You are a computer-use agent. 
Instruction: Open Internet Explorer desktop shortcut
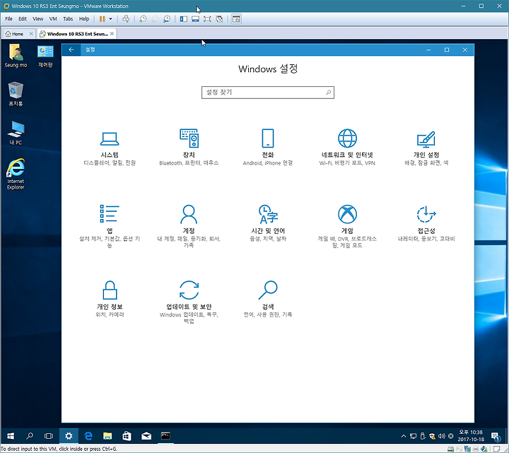(16, 174)
